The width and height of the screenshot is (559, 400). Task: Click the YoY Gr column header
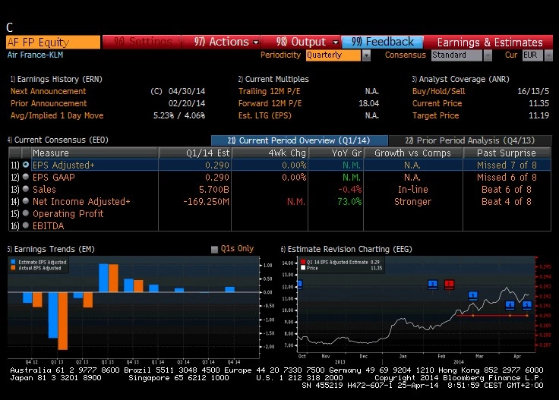[x=336, y=153]
